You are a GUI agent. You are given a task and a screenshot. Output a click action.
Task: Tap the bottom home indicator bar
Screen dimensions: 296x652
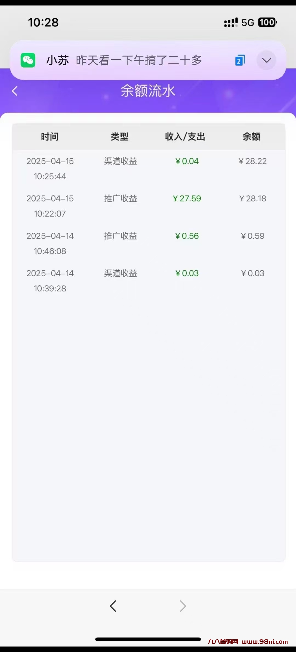click(x=148, y=639)
